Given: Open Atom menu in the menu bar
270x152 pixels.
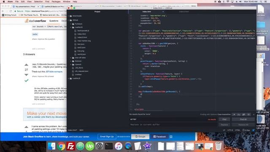Looking at the screenshot, I should coord(10,2).
